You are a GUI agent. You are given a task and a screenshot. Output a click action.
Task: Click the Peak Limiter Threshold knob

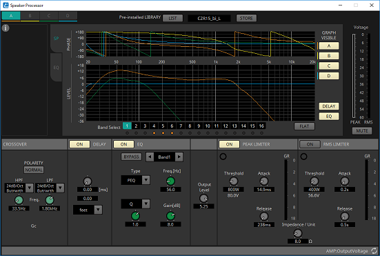tap(234, 181)
